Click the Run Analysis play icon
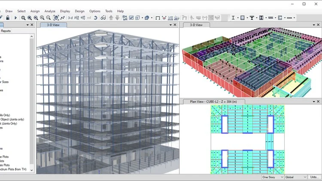 [x=16, y=18]
